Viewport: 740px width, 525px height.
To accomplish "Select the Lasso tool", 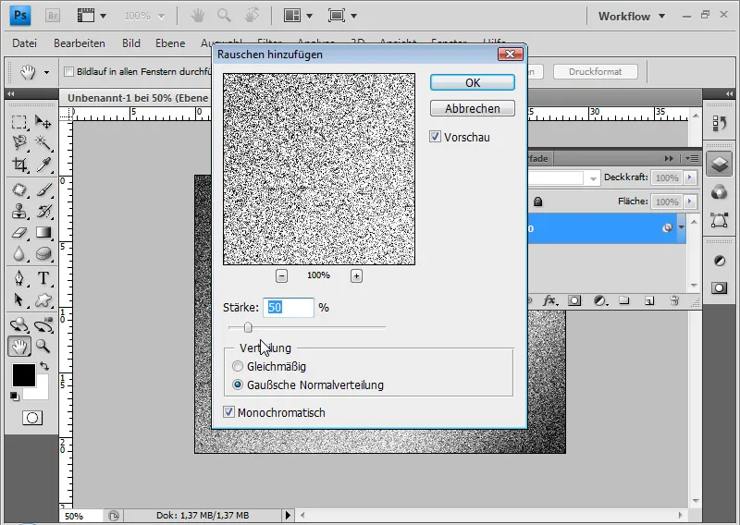I will 19,142.
